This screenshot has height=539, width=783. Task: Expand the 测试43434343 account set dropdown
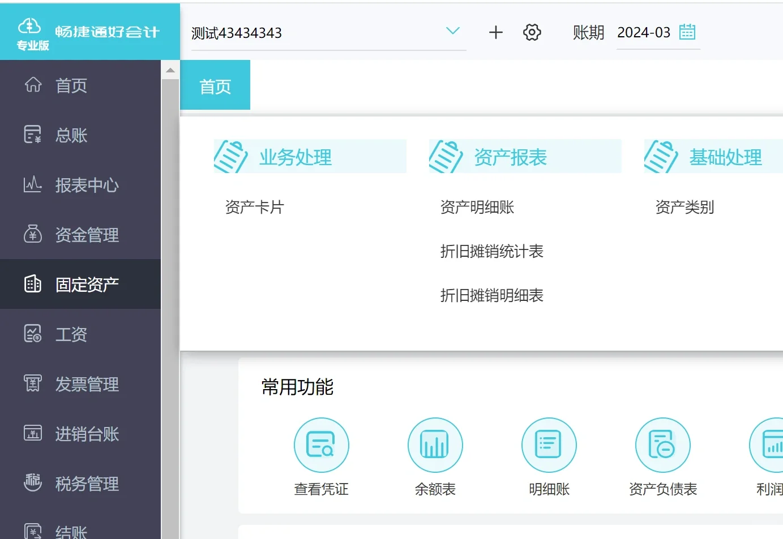[x=453, y=31]
